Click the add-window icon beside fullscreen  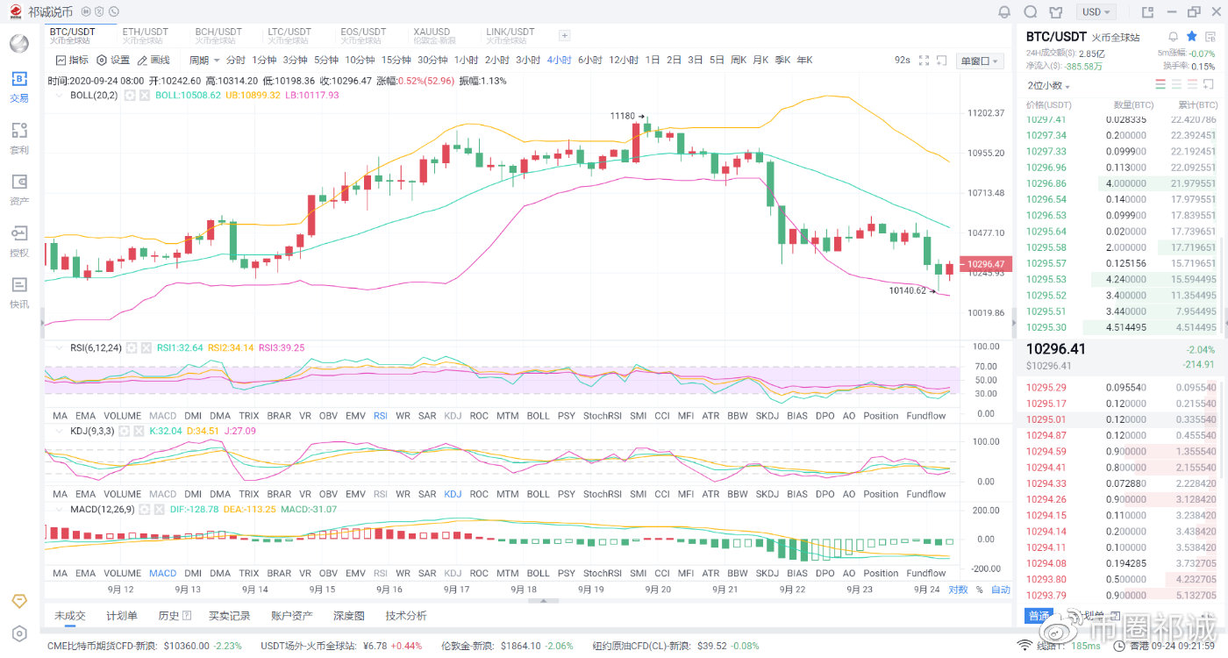coord(941,60)
